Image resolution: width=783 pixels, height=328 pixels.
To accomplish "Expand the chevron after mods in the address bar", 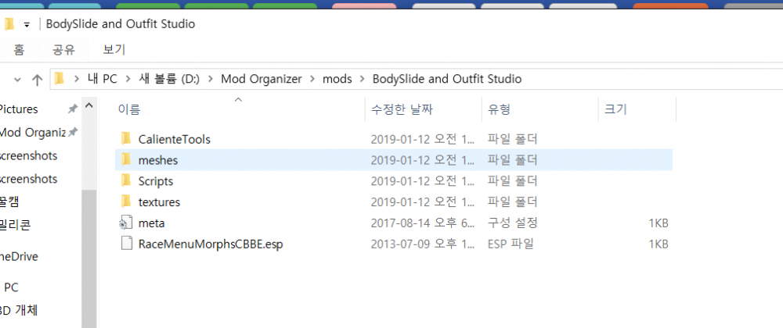I will click(x=362, y=79).
